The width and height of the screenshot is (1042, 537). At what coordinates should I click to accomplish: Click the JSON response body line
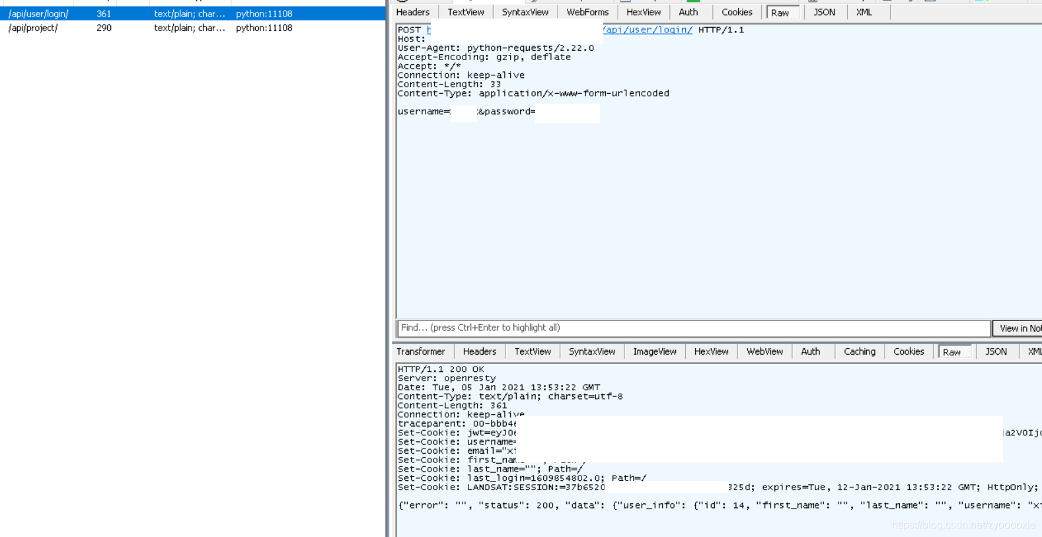(720, 505)
